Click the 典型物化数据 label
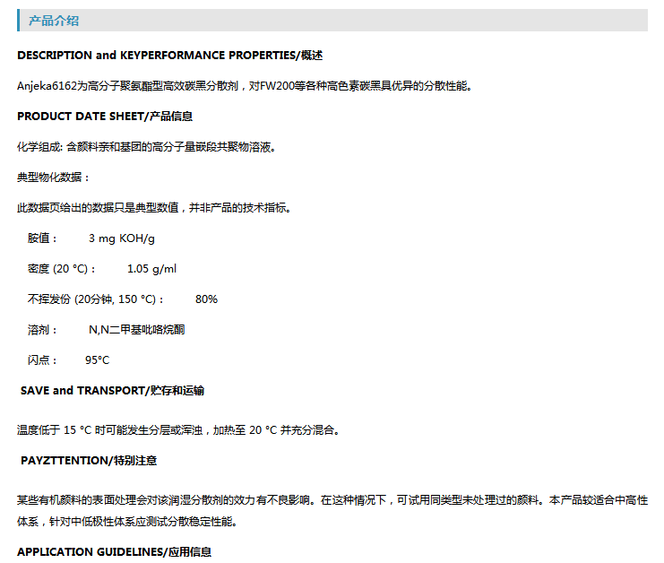The image size is (664, 563). click(54, 178)
